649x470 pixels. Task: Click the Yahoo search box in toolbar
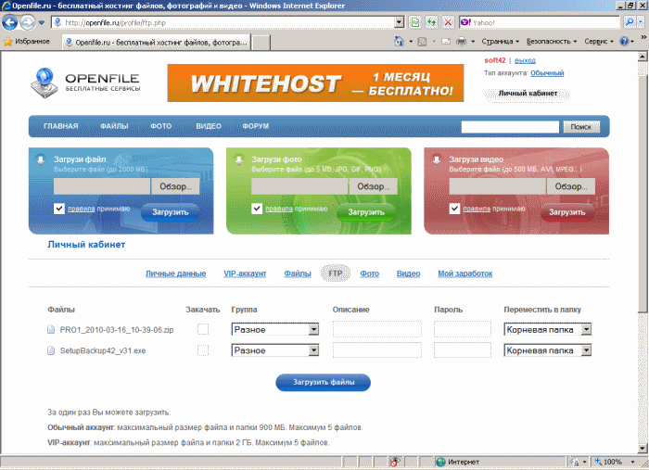(x=540, y=22)
